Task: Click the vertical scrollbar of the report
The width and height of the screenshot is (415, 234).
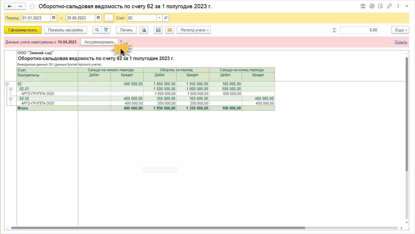Action: pos(407,114)
